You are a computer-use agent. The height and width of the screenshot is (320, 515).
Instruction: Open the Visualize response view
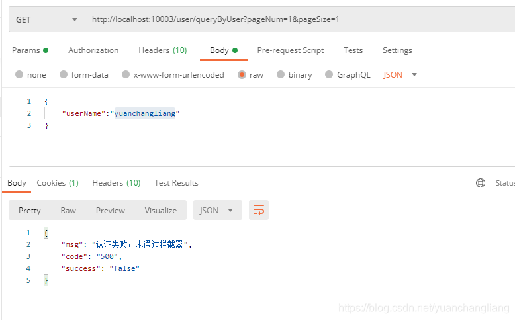[x=161, y=211]
